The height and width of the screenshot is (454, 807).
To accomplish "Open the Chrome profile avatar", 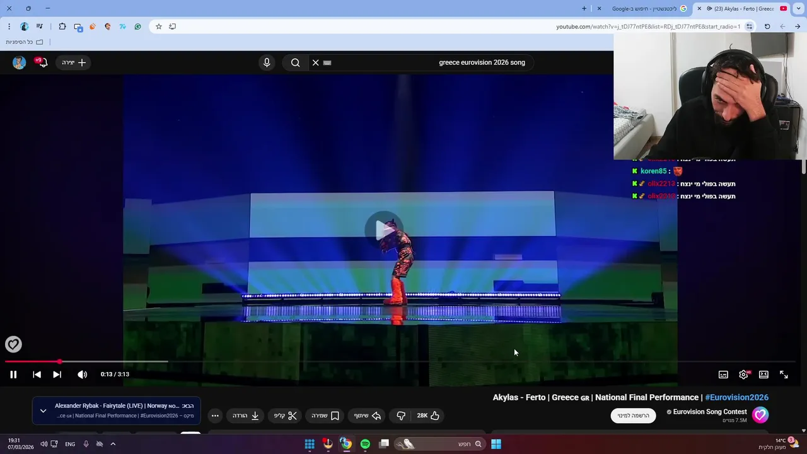I will [24, 26].
